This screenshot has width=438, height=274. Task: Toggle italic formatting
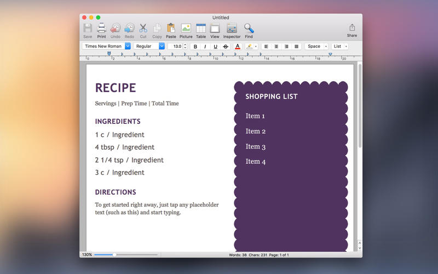point(205,47)
